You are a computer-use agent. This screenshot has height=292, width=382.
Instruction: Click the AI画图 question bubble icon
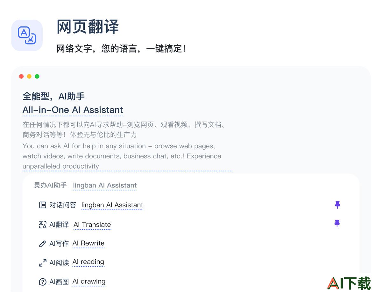pos(42,282)
